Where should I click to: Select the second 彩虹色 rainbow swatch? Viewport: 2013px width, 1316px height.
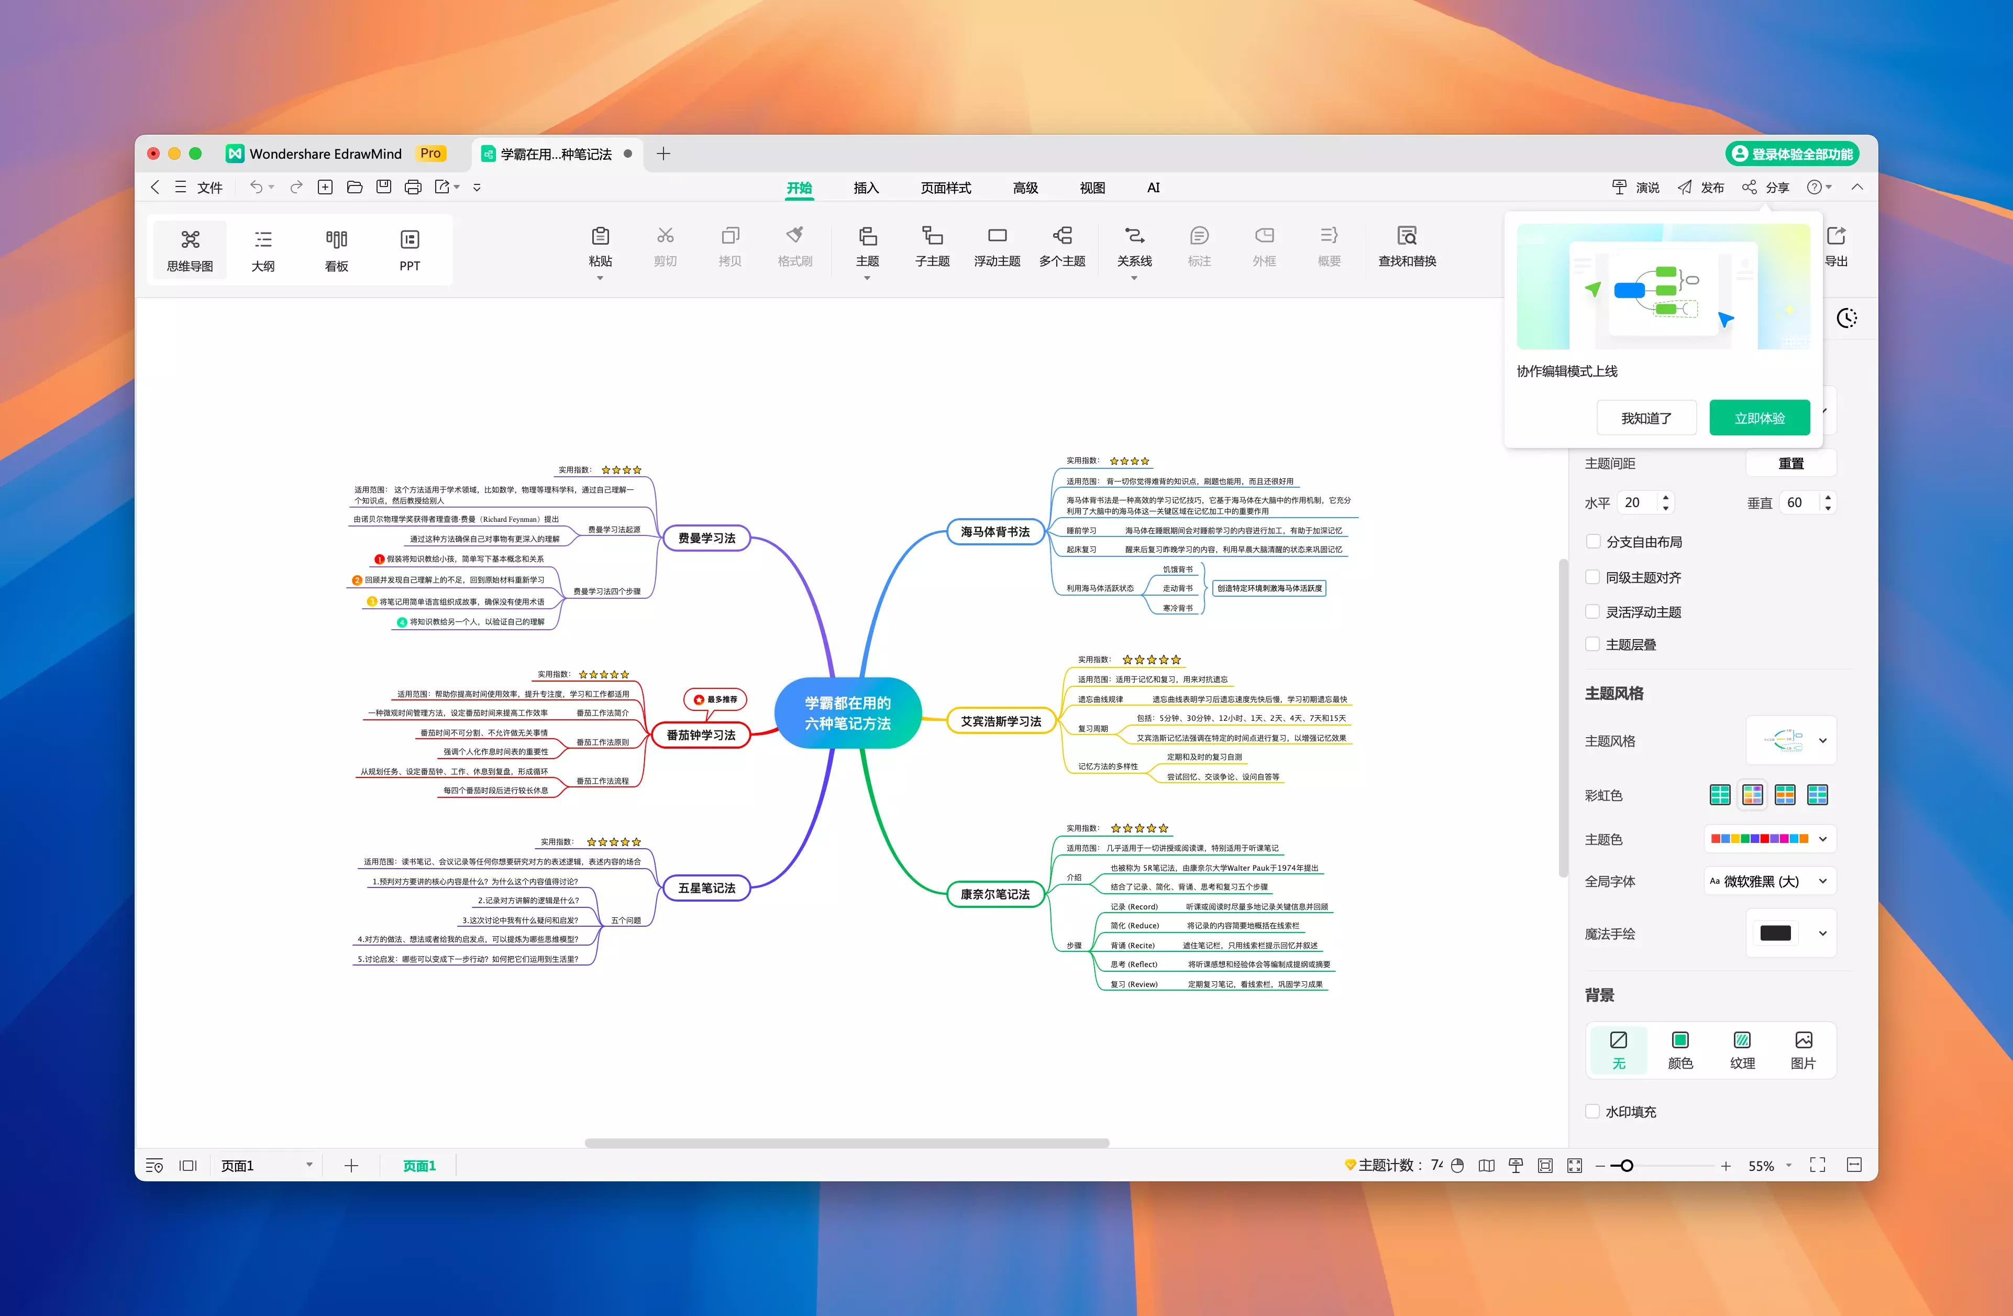[x=1753, y=795]
